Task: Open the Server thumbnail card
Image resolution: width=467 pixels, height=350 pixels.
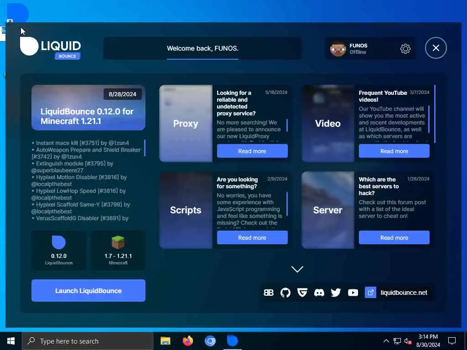Action: coord(328,210)
